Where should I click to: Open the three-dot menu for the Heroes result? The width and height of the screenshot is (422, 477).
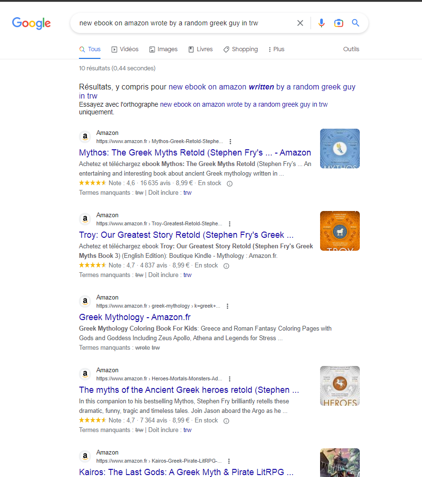point(230,379)
